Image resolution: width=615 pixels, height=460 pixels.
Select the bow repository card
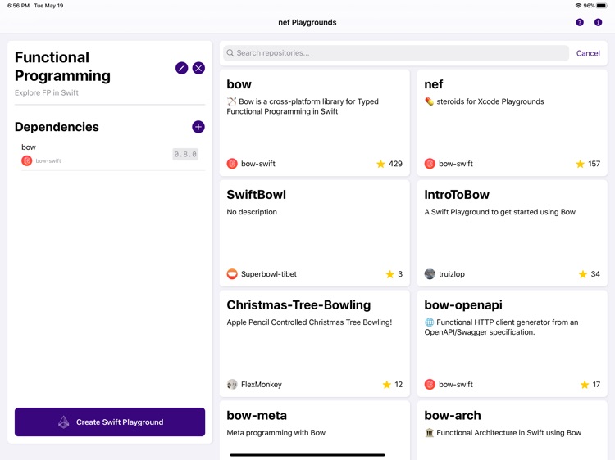(x=314, y=123)
